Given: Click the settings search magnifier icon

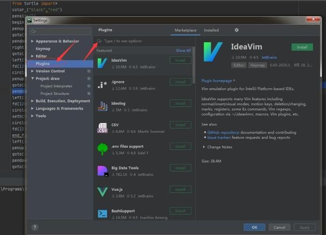Looking at the screenshot, I should 33,31.
